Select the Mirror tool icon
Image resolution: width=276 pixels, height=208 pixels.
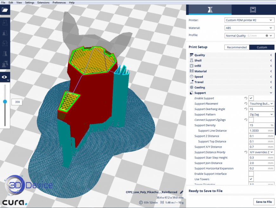[5, 53]
